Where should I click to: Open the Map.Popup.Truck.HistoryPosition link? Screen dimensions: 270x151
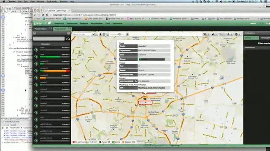pyautogui.click(x=152, y=88)
